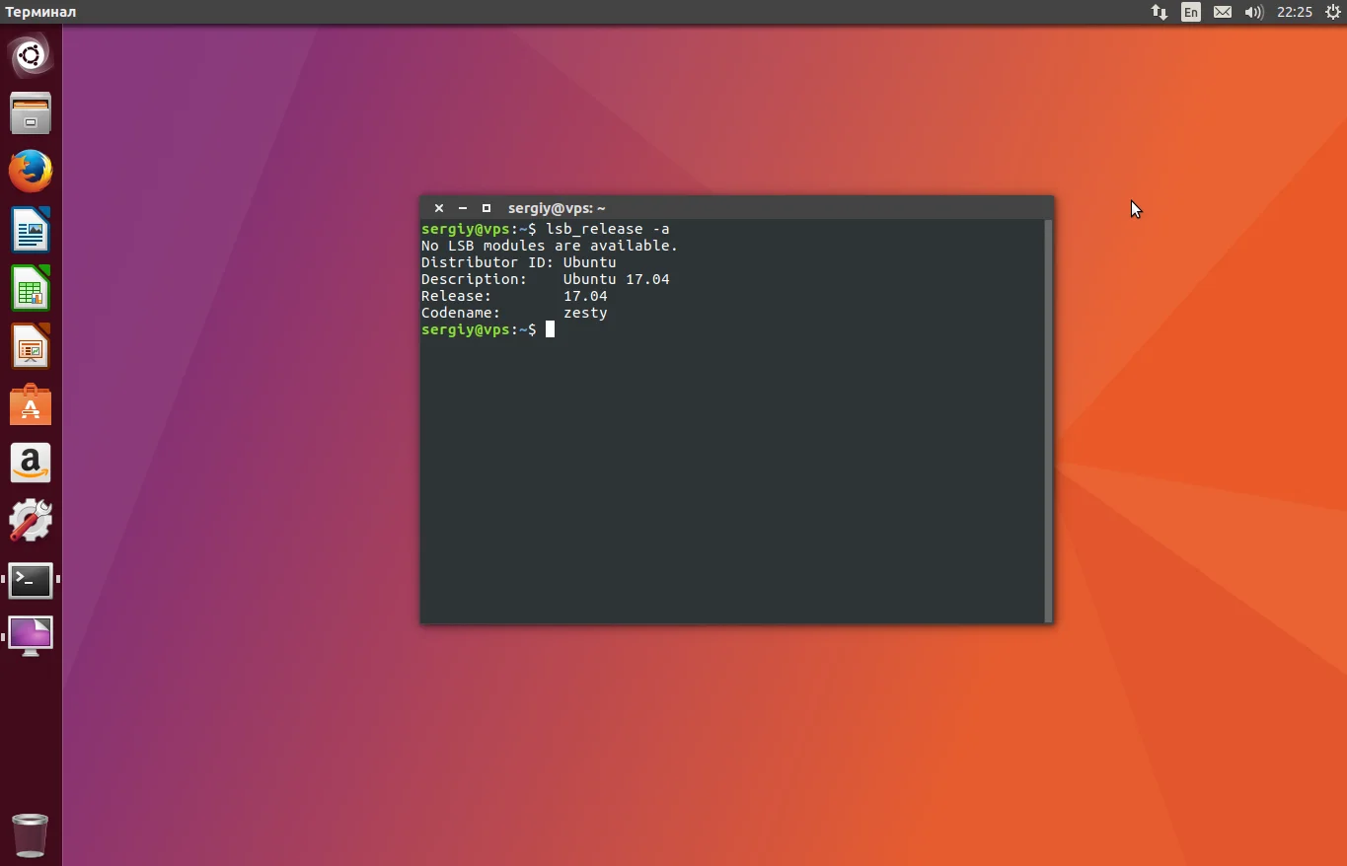Open the Trash in the launcher

(x=31, y=835)
